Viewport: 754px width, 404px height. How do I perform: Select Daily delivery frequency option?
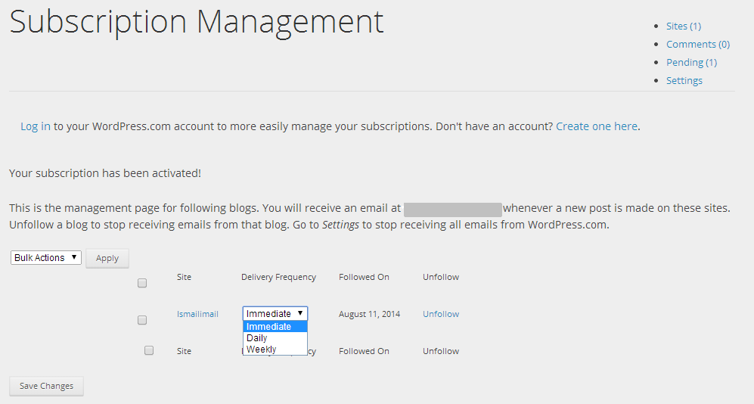(257, 338)
